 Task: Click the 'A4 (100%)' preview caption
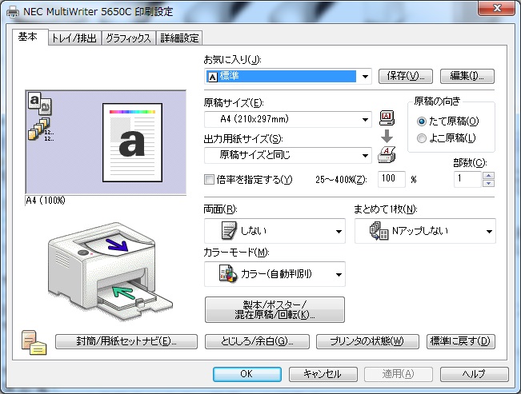46,201
